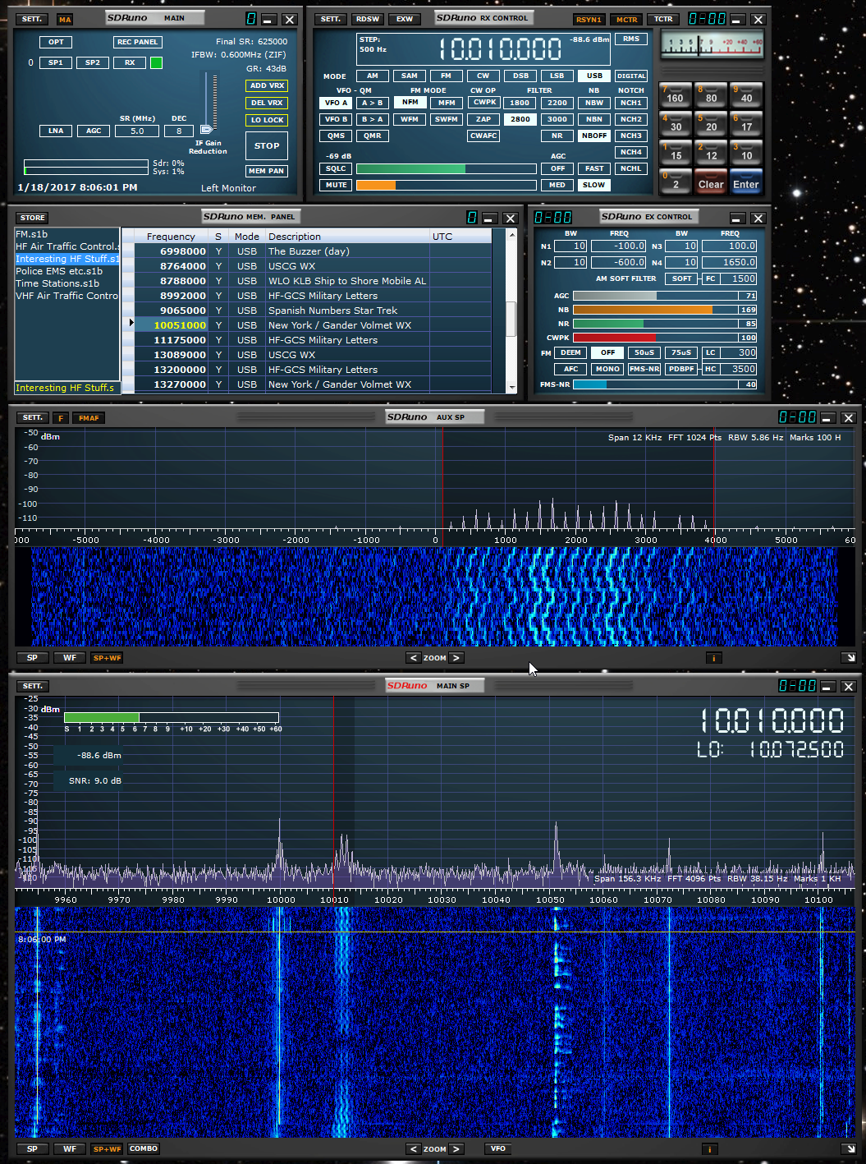This screenshot has height=1164, width=866.
Task: Click the keypad Clear button
Action: (x=711, y=182)
